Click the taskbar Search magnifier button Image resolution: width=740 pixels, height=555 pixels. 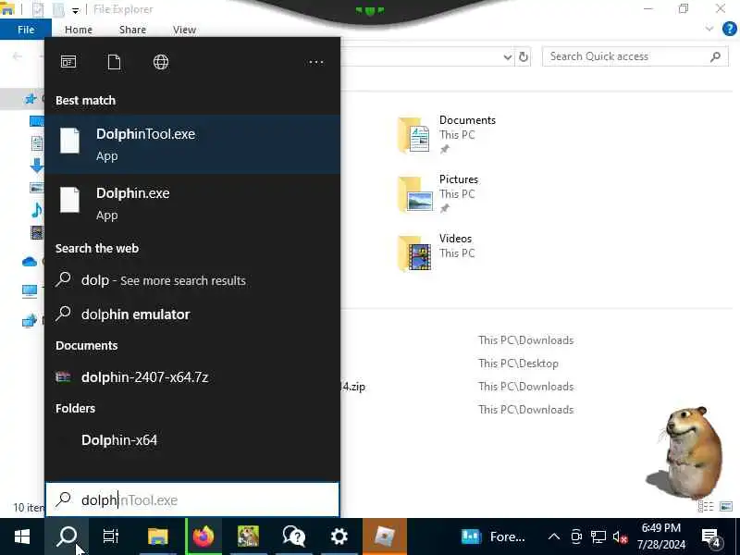coord(67,536)
